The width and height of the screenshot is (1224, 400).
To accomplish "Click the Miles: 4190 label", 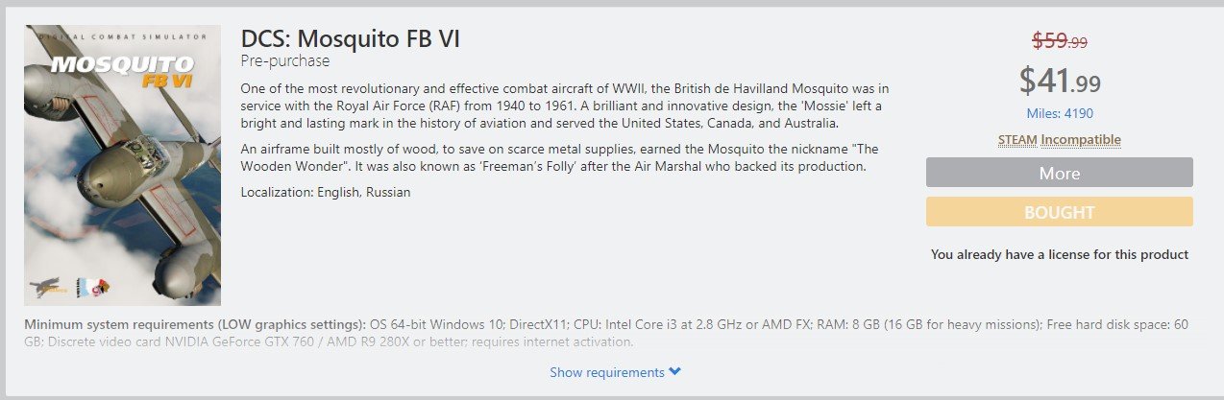I will tap(1059, 113).
